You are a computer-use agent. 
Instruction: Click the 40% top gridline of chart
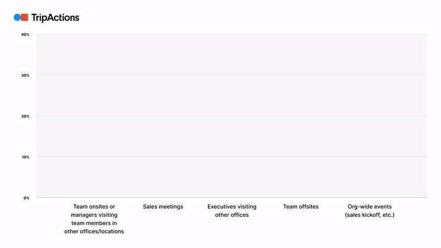pos(232,34)
